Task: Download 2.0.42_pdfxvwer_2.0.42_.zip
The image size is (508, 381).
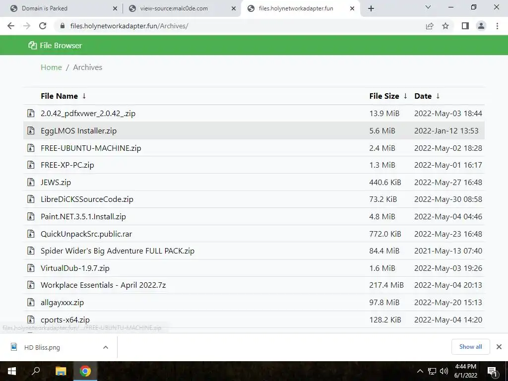Action: coord(88,114)
